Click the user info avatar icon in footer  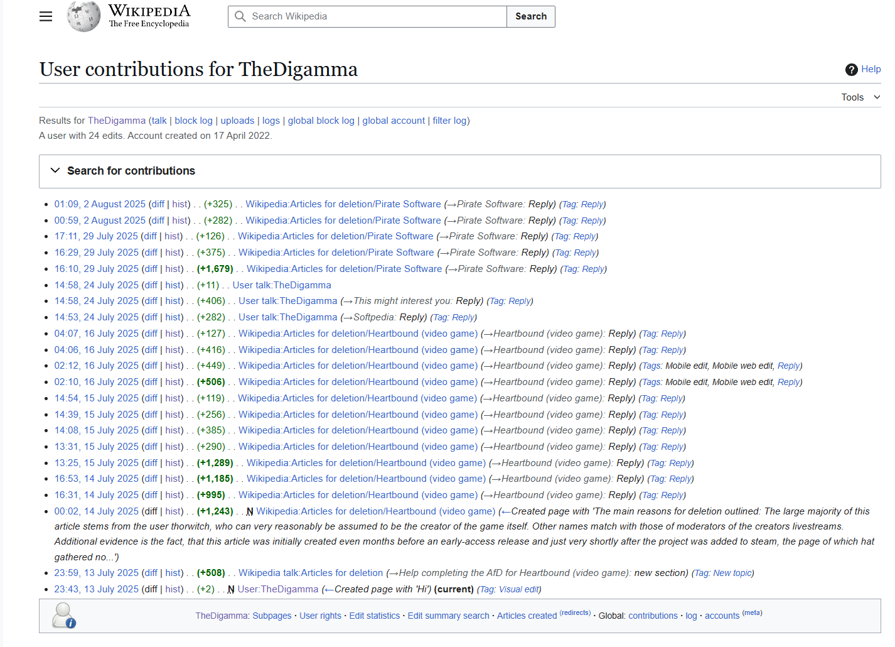63,616
